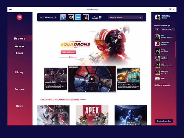Click the LazyPlacebo friend name
This screenshot has width=184, height=138.
[165, 43]
